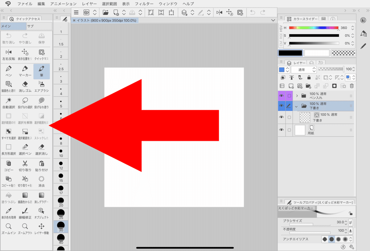The height and width of the screenshot is (251, 370).
Task: Select the 選択消し selection eraser tool
Action: tap(42, 149)
